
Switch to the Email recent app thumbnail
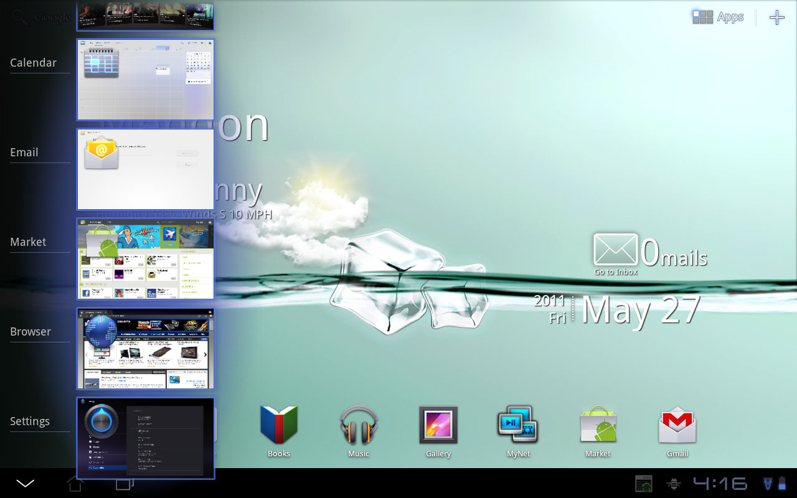(x=145, y=169)
